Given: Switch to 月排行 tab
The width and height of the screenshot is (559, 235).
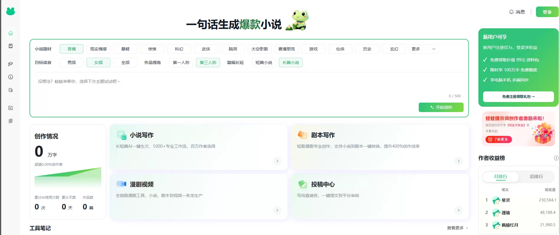Looking at the screenshot, I should [501, 177].
